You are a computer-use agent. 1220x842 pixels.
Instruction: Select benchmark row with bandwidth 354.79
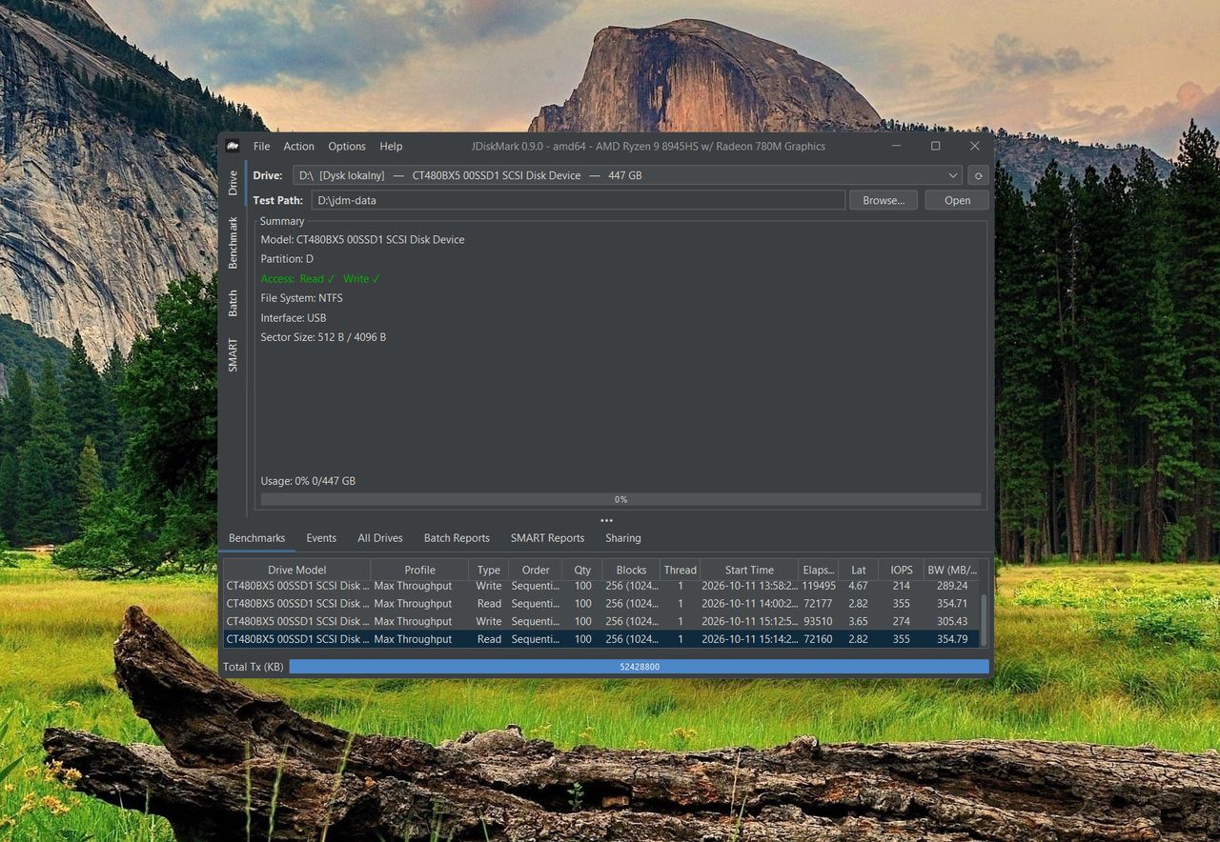[x=601, y=639]
